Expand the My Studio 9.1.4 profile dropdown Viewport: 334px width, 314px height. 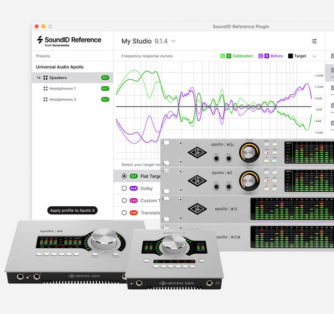click(x=173, y=41)
